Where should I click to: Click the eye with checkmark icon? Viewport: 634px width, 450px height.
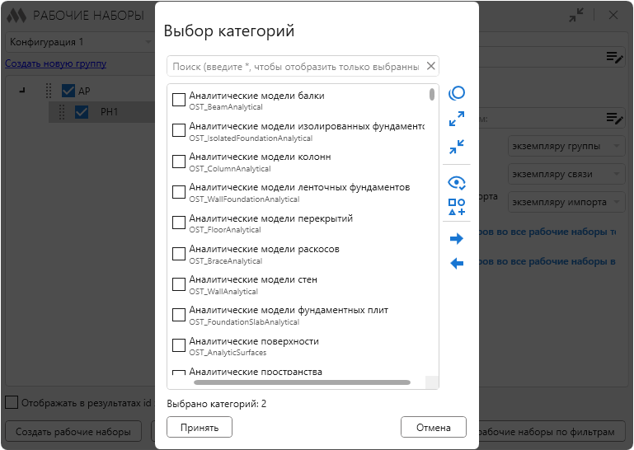click(x=456, y=182)
